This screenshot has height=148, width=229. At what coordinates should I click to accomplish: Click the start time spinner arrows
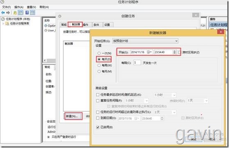click(174, 52)
